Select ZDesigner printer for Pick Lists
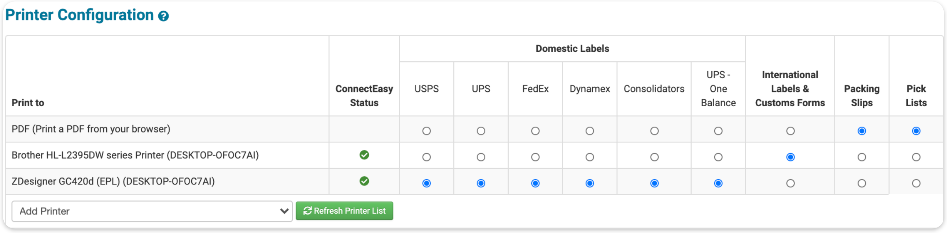947x233 pixels. (x=916, y=183)
